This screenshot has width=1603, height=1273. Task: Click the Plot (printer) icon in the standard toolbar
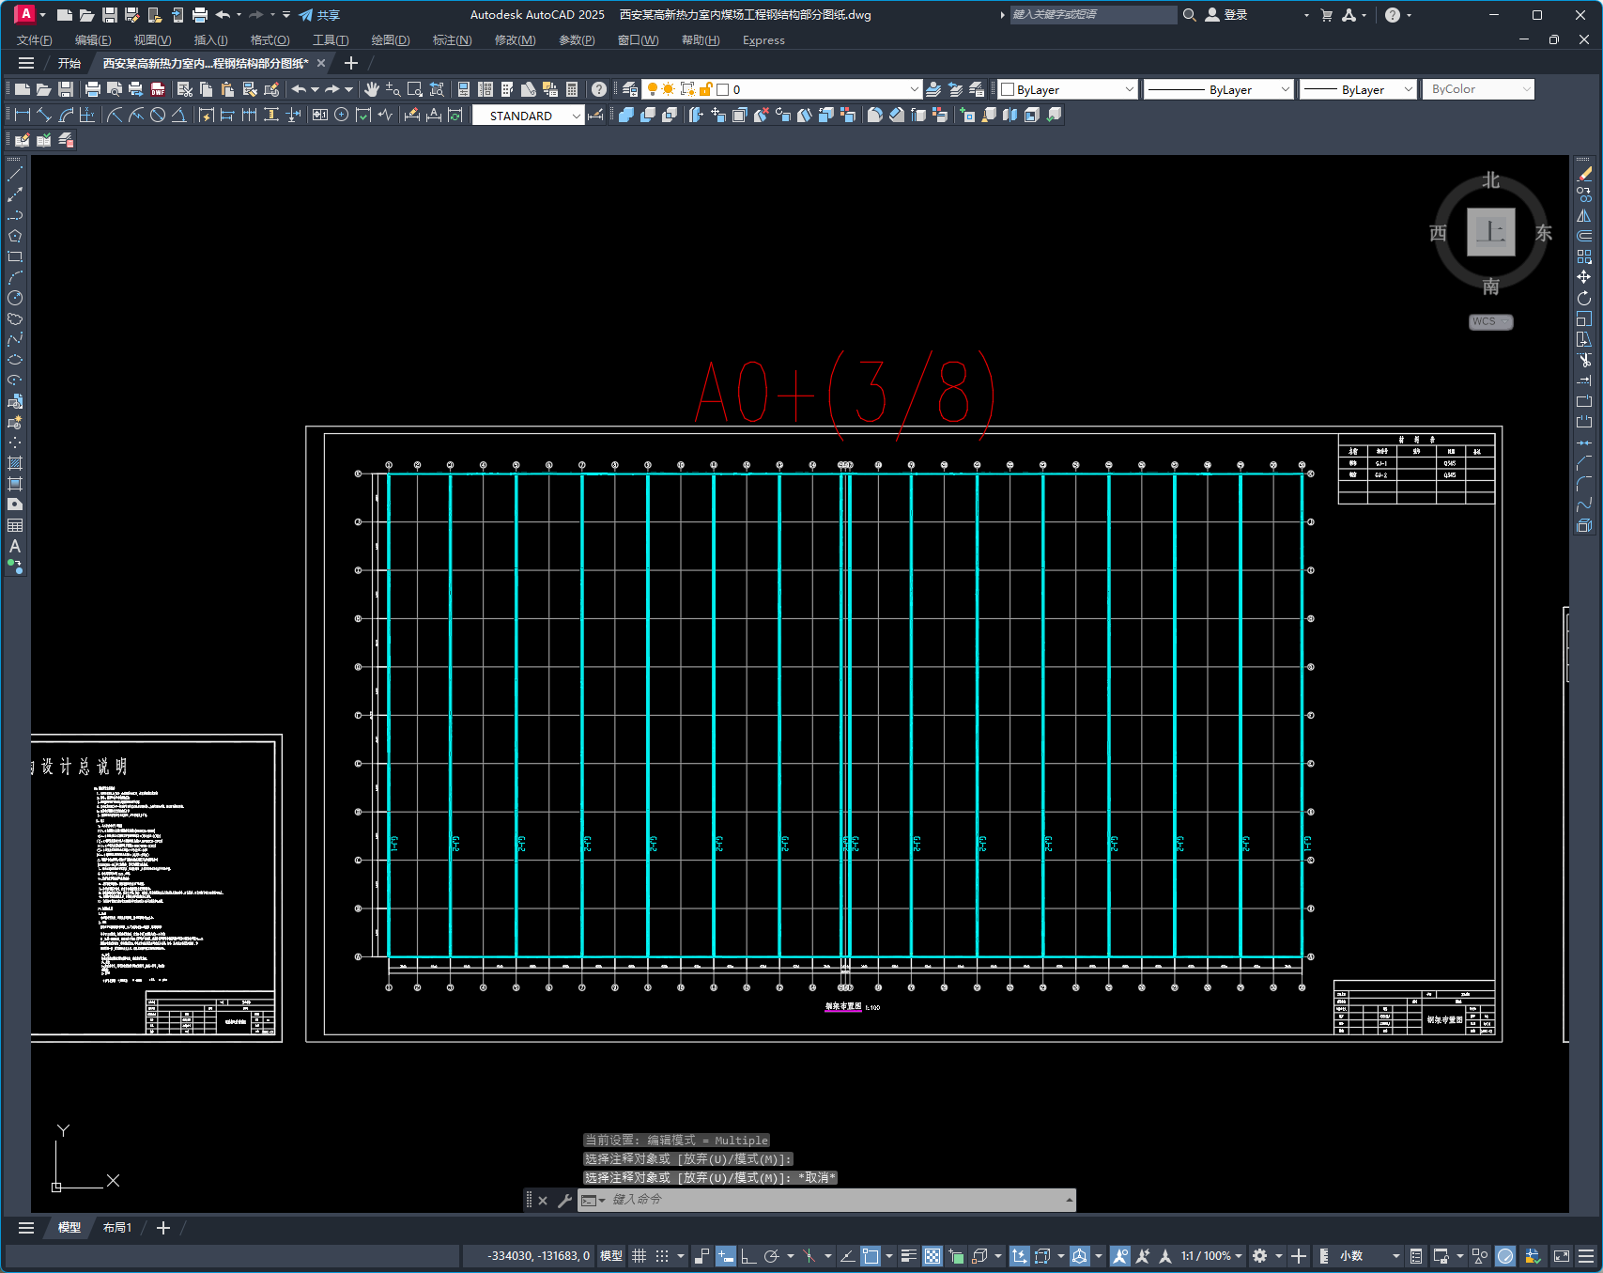(92, 89)
